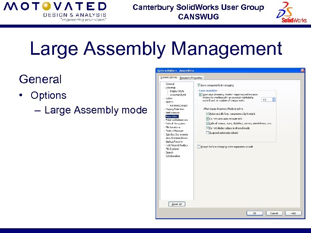Increase component count with spinner up arrow

273,98
